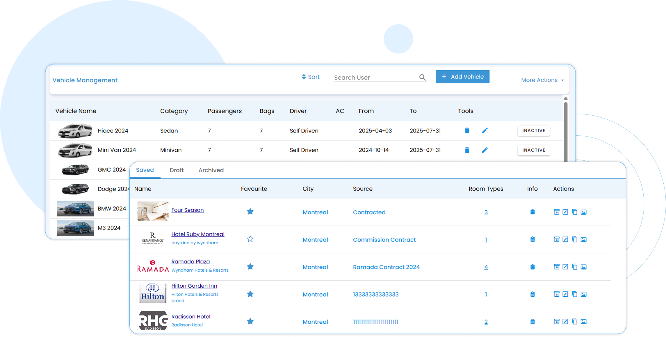
Task: Click the Hilton logo thumbnail
Action: point(153,293)
